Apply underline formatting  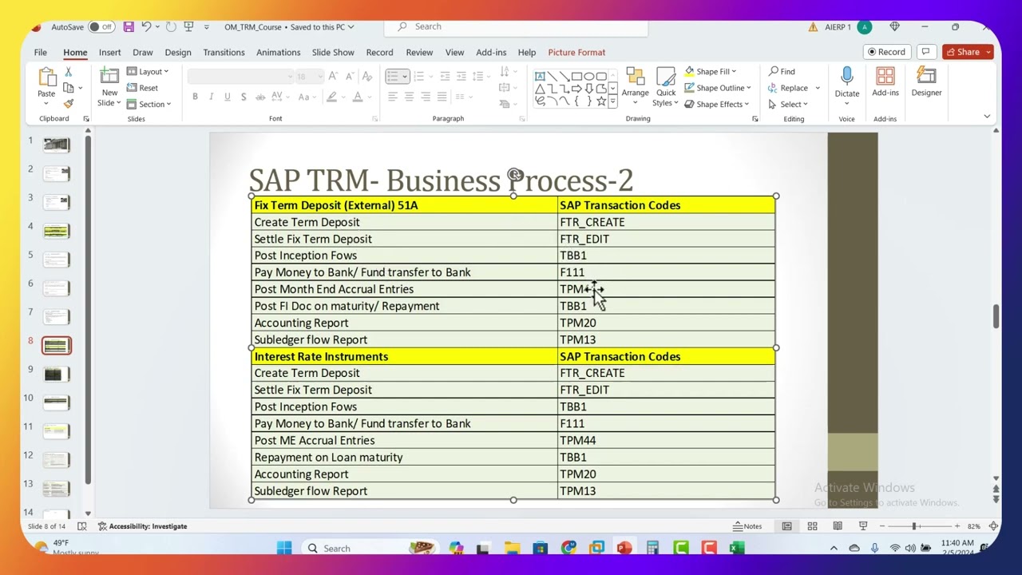(227, 97)
